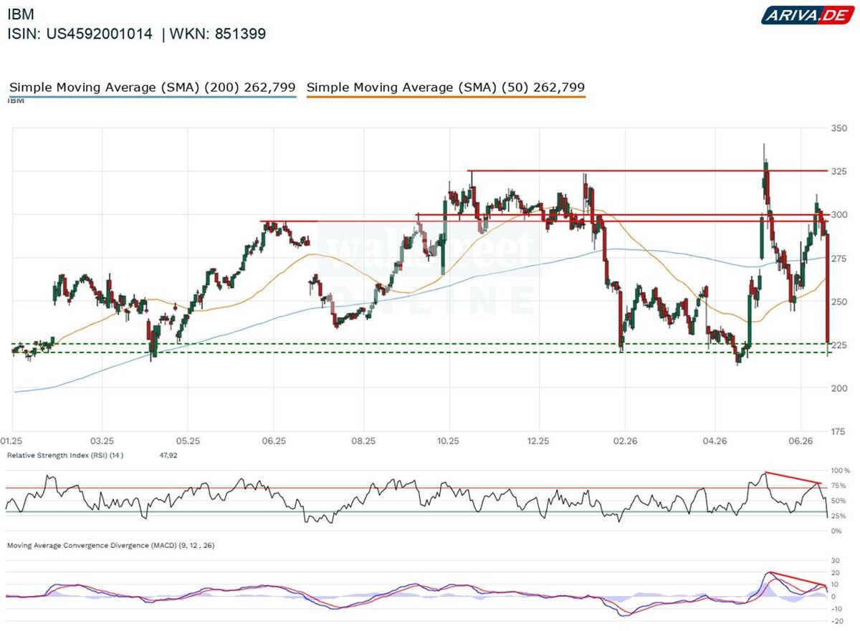Click the 225 price axis label
This screenshot has width=860, height=631.
click(839, 345)
